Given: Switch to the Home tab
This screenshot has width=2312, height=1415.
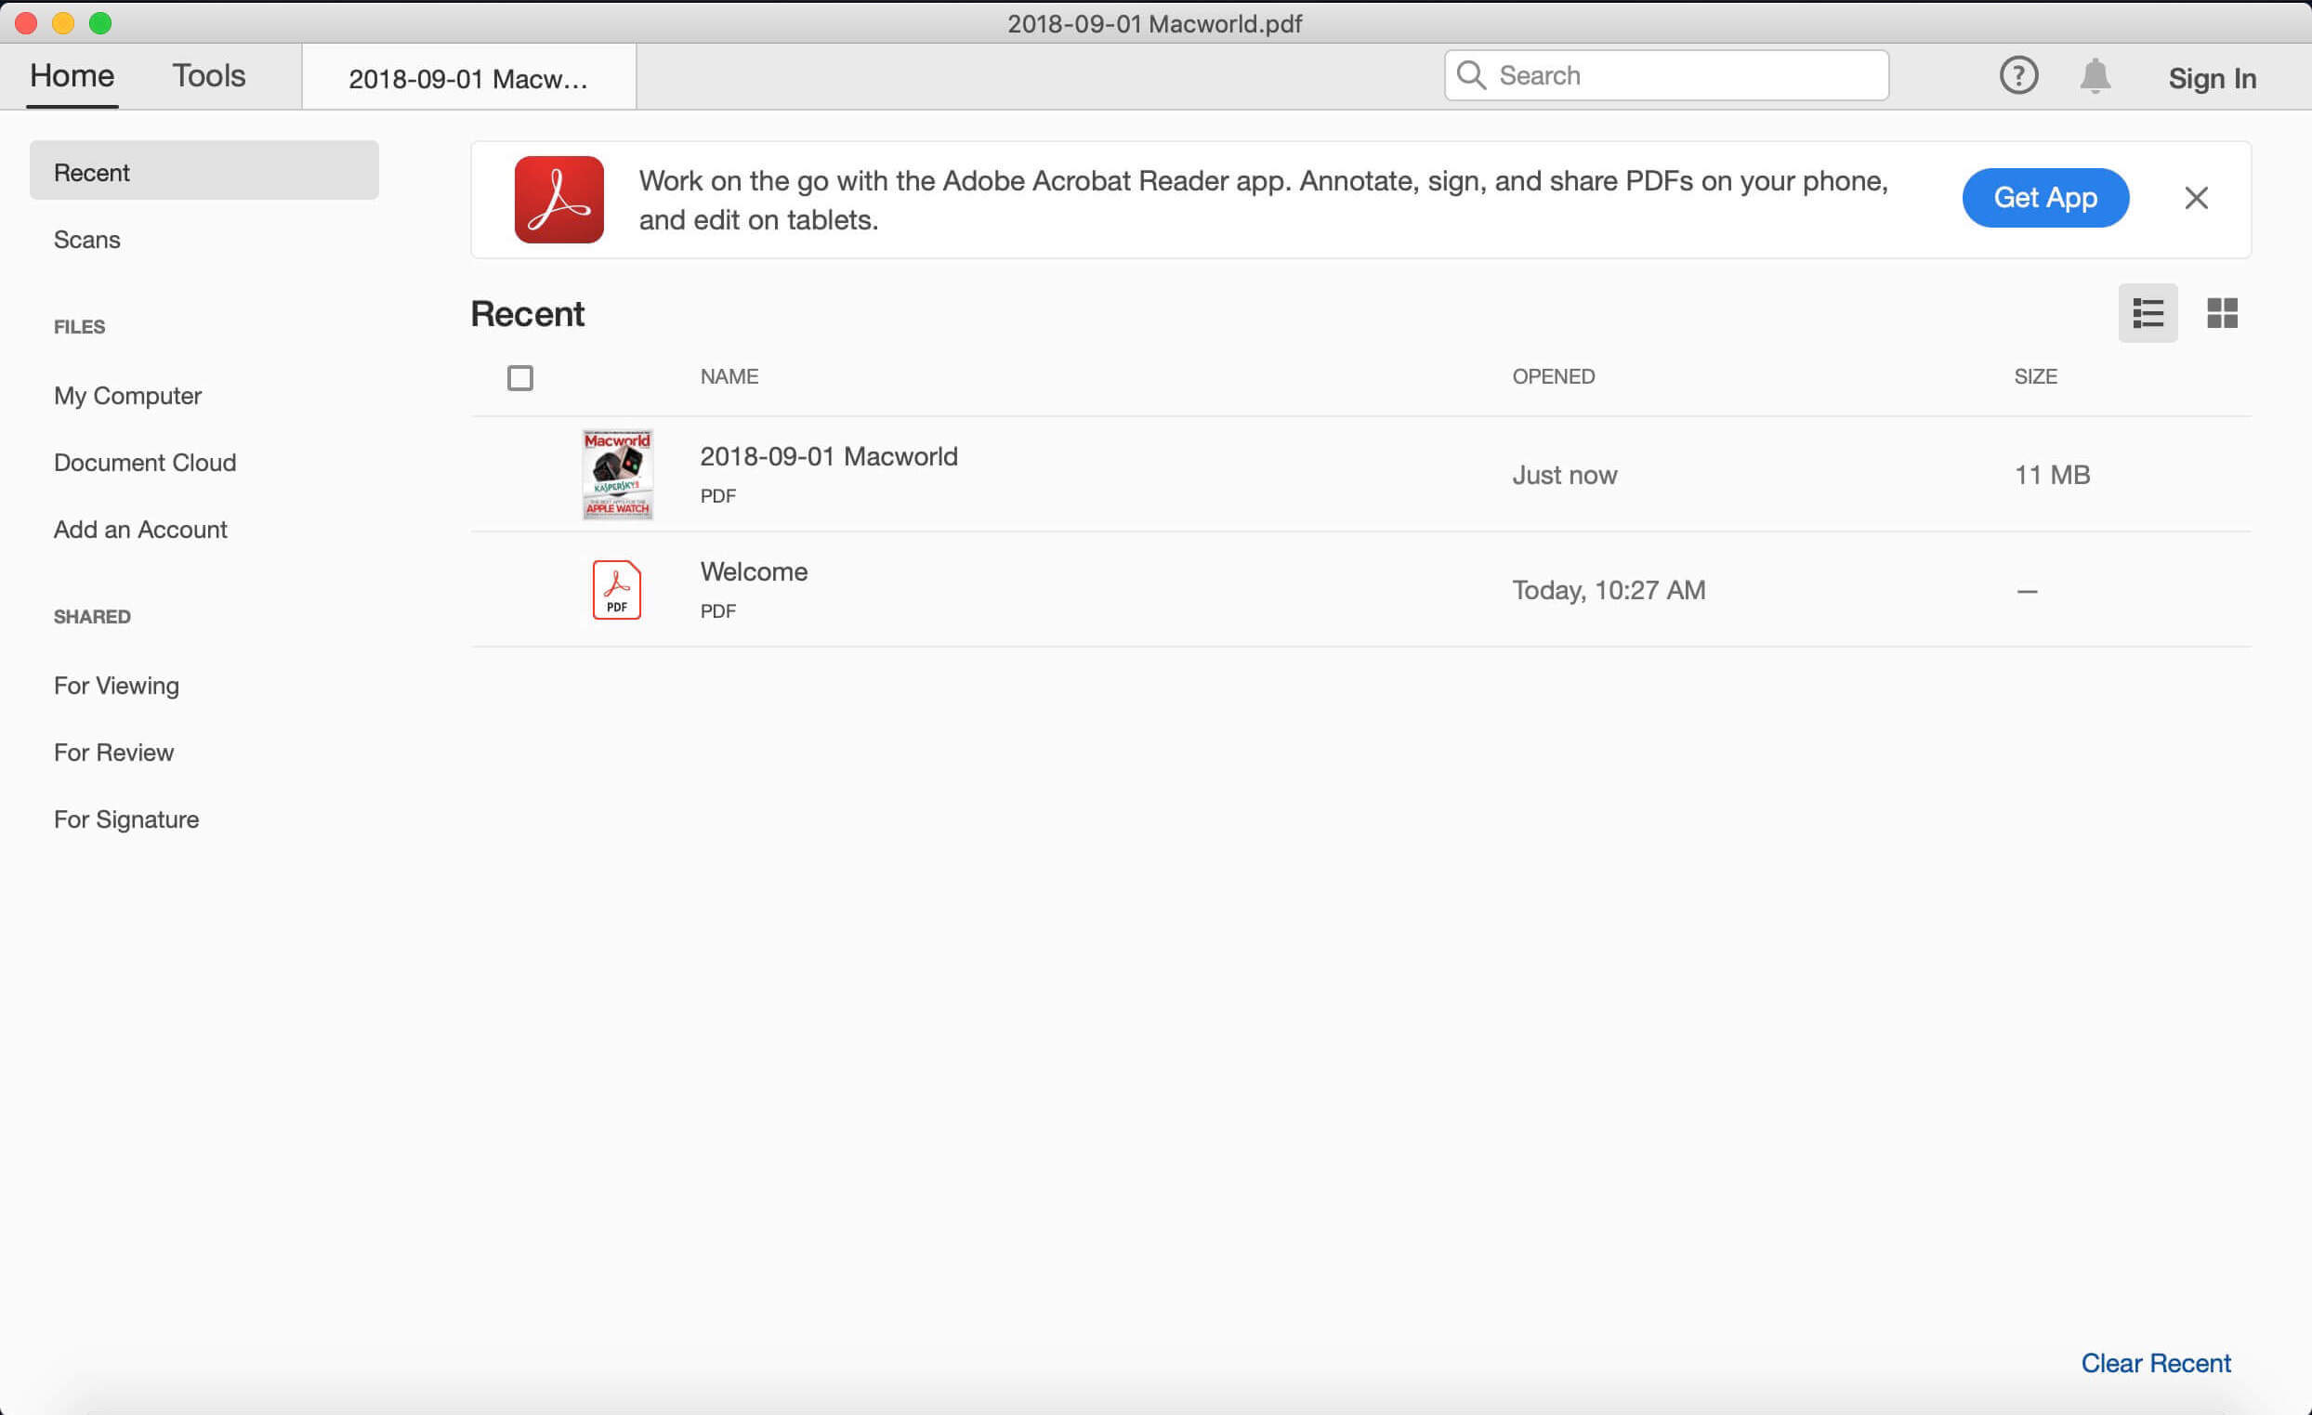Looking at the screenshot, I should coord(71,76).
